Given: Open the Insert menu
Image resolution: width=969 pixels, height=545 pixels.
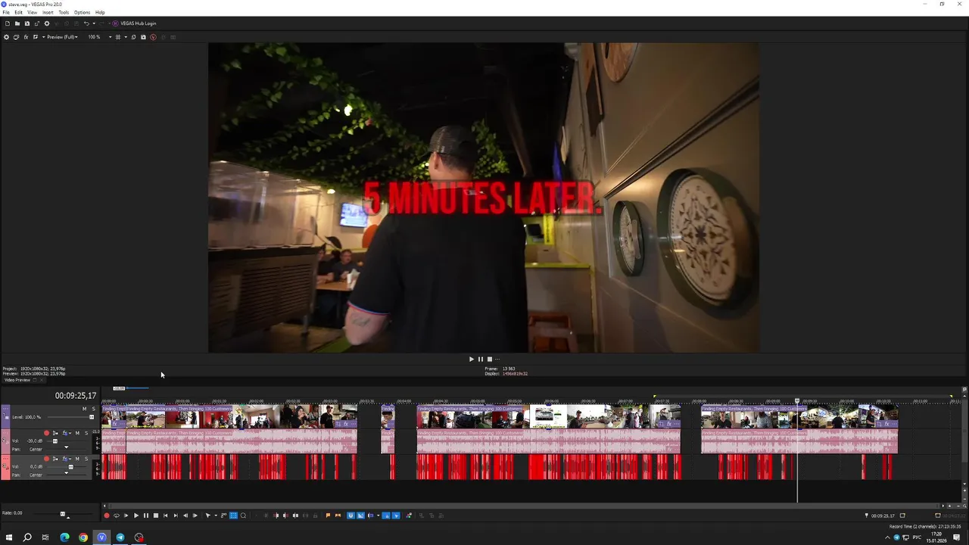Looking at the screenshot, I should click(48, 12).
